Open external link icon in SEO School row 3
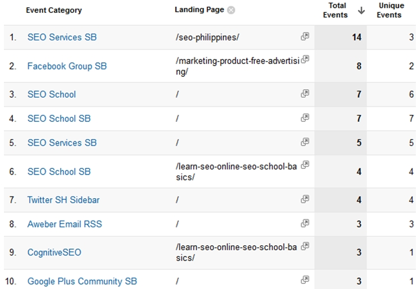417x289 pixels. [305, 94]
